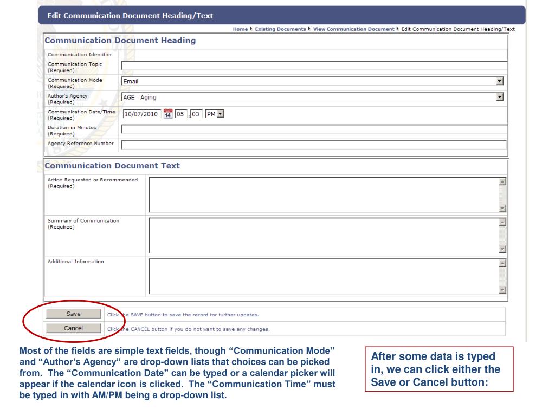
Task: Click scroll-up arrow of Summary of Communication textarea
Action: pos(502,222)
